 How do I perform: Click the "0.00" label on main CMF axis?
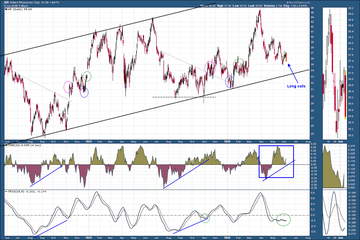click(313, 164)
